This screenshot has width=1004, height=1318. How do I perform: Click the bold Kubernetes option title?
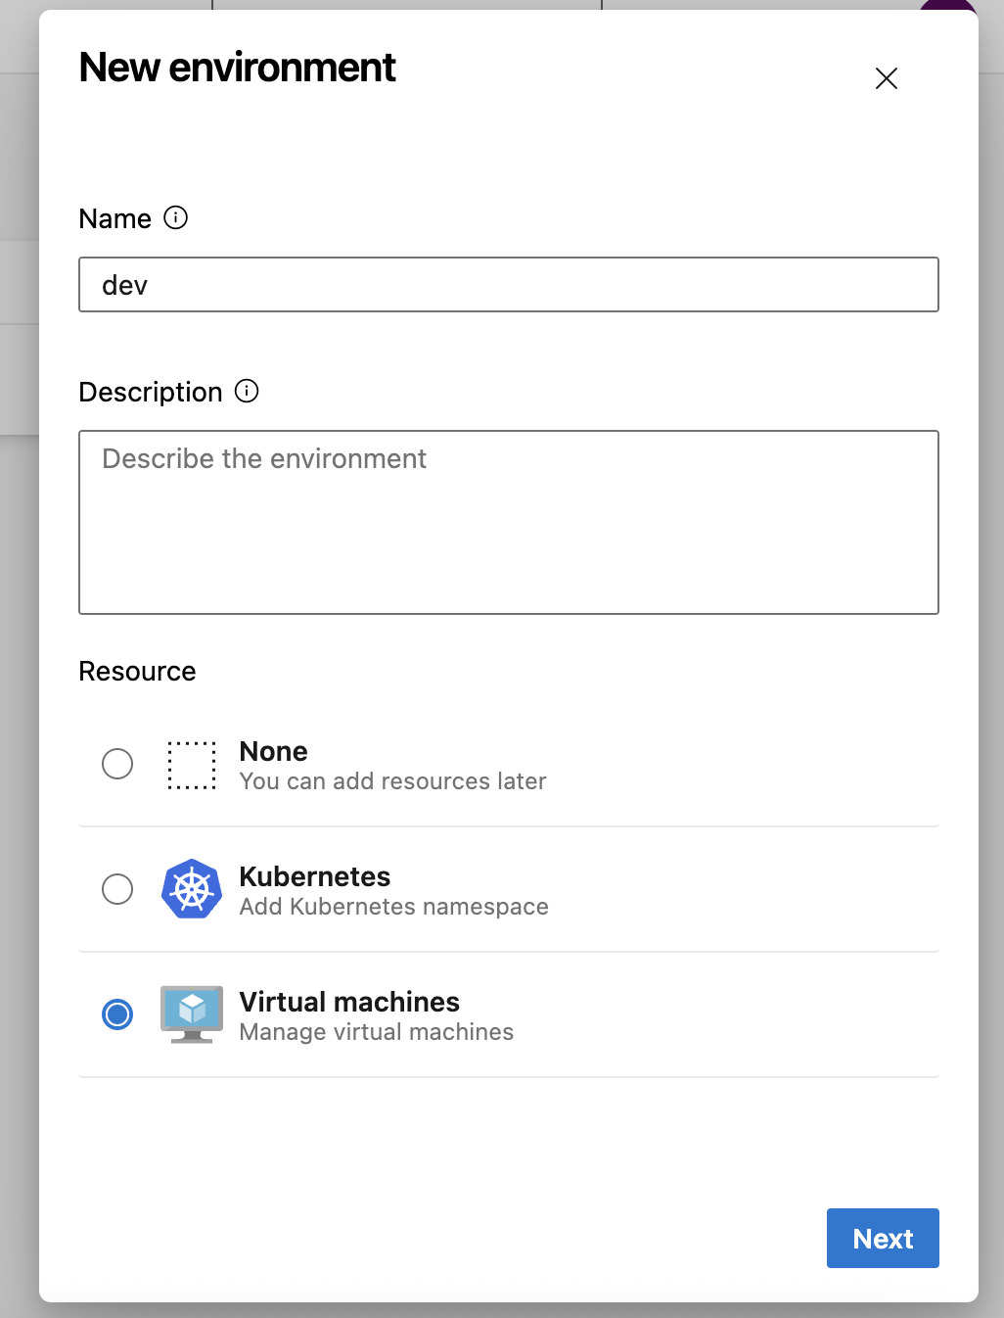coord(315,876)
